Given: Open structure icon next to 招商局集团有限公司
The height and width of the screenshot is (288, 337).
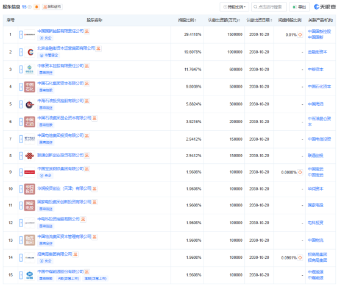Looking at the screenshot, I should point(75,255).
